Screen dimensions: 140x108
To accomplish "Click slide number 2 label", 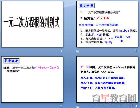I will [136, 51].
